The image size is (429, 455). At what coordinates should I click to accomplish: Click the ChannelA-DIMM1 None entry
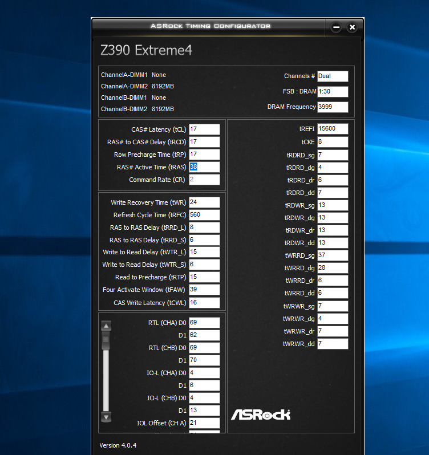[133, 75]
